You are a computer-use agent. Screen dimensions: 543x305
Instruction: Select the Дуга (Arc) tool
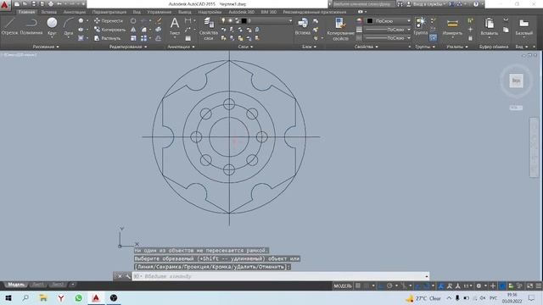68,26
